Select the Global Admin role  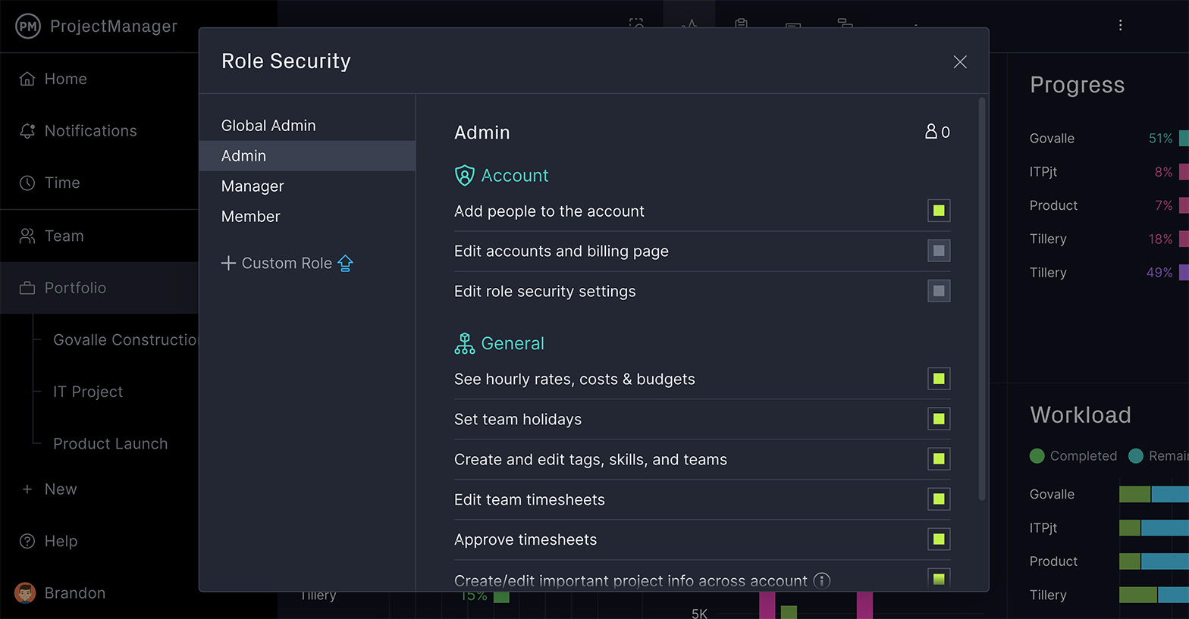point(268,126)
